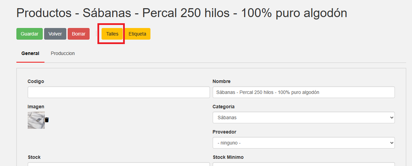Image resolution: width=412 pixels, height=166 pixels.
Task: Expand the Categoria dropdown showing Sábanas
Action: tap(304, 117)
